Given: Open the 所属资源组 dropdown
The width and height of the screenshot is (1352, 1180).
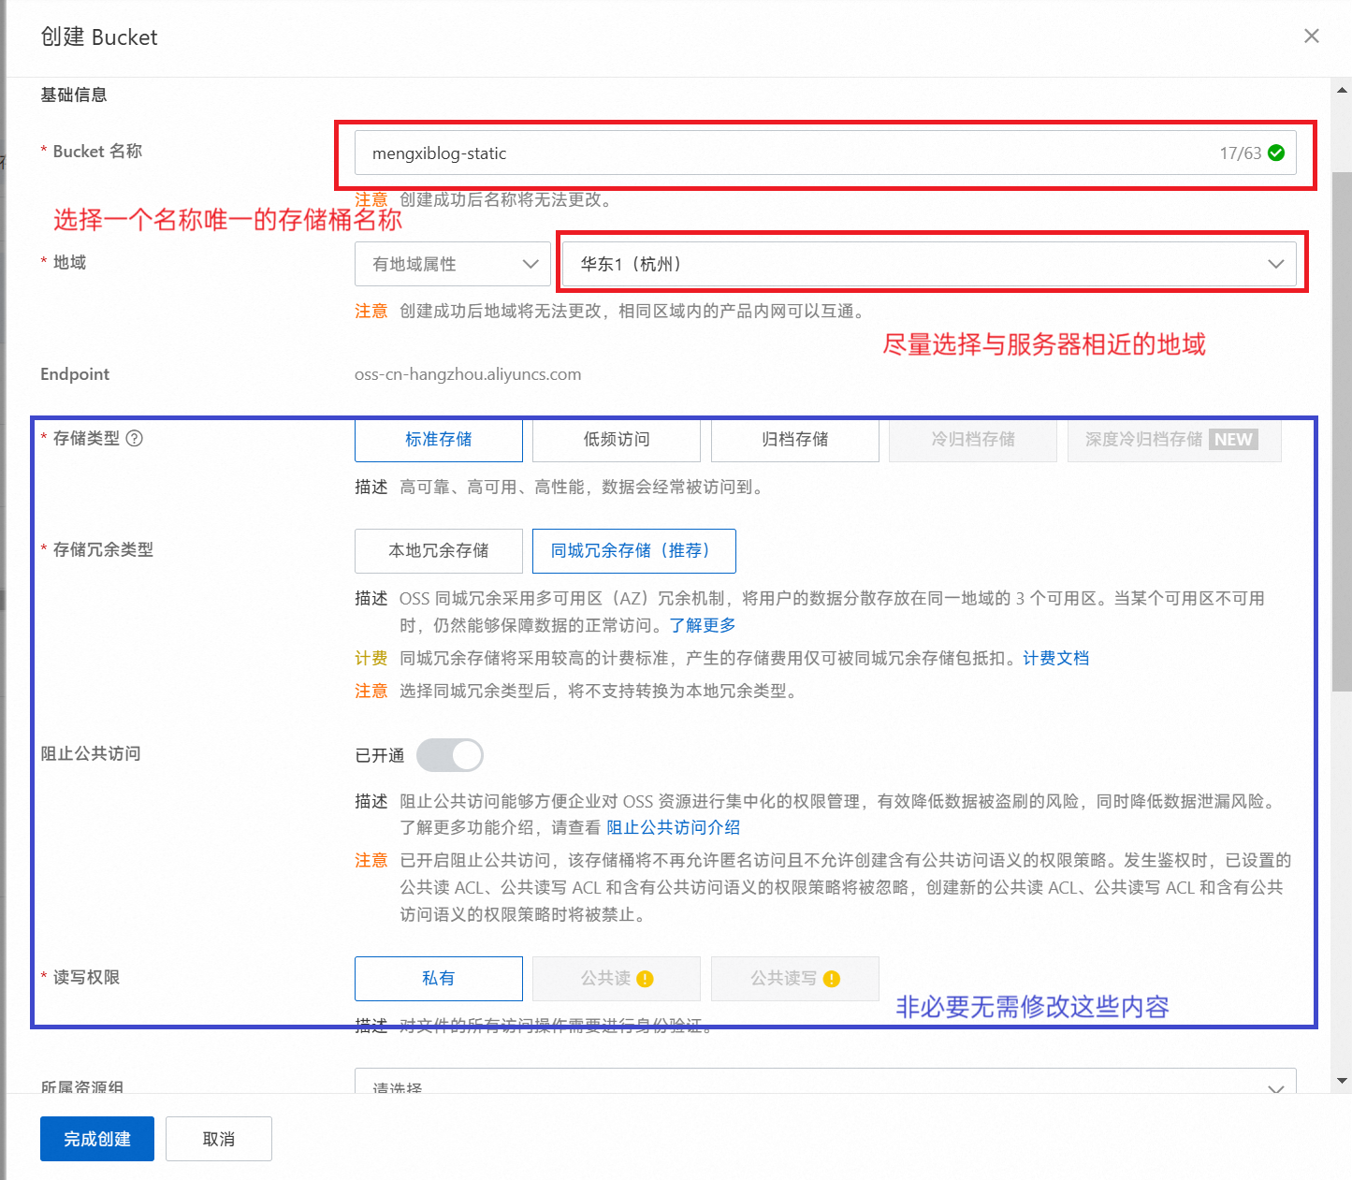Looking at the screenshot, I should (x=824, y=1085).
